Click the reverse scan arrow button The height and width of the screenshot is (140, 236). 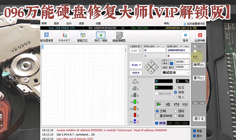[x=167, y=104]
